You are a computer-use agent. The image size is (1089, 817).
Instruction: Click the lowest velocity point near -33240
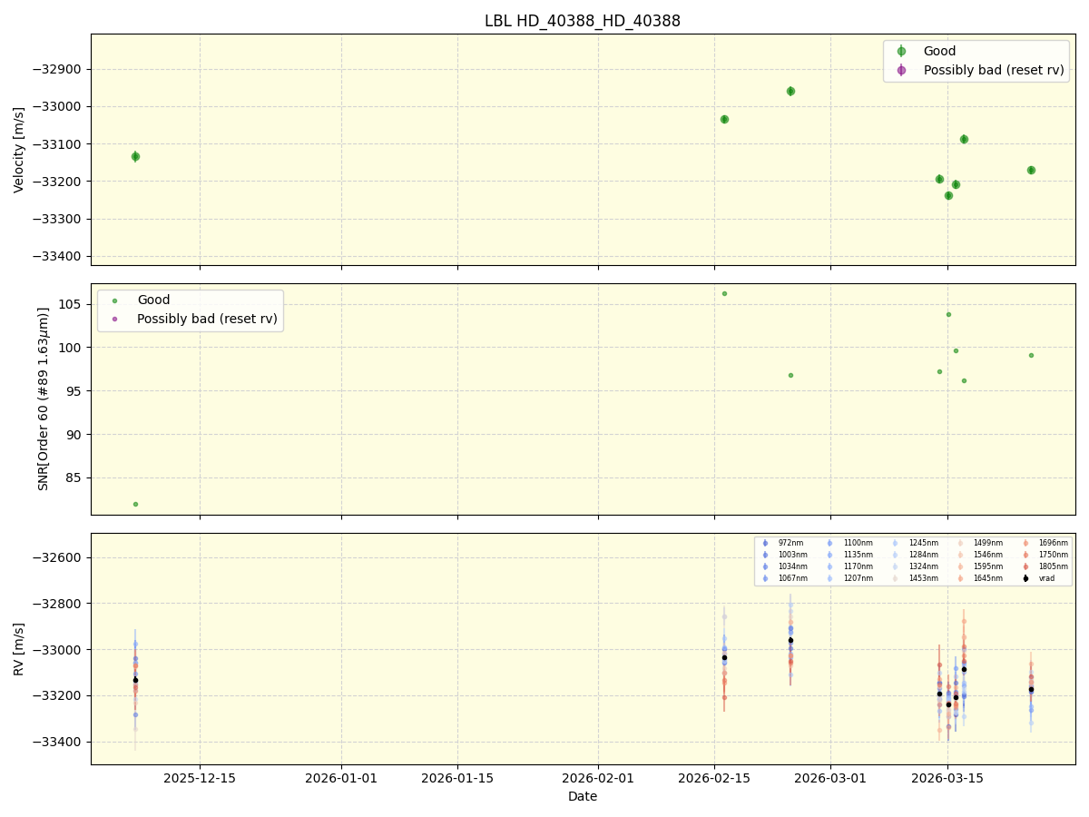(948, 195)
